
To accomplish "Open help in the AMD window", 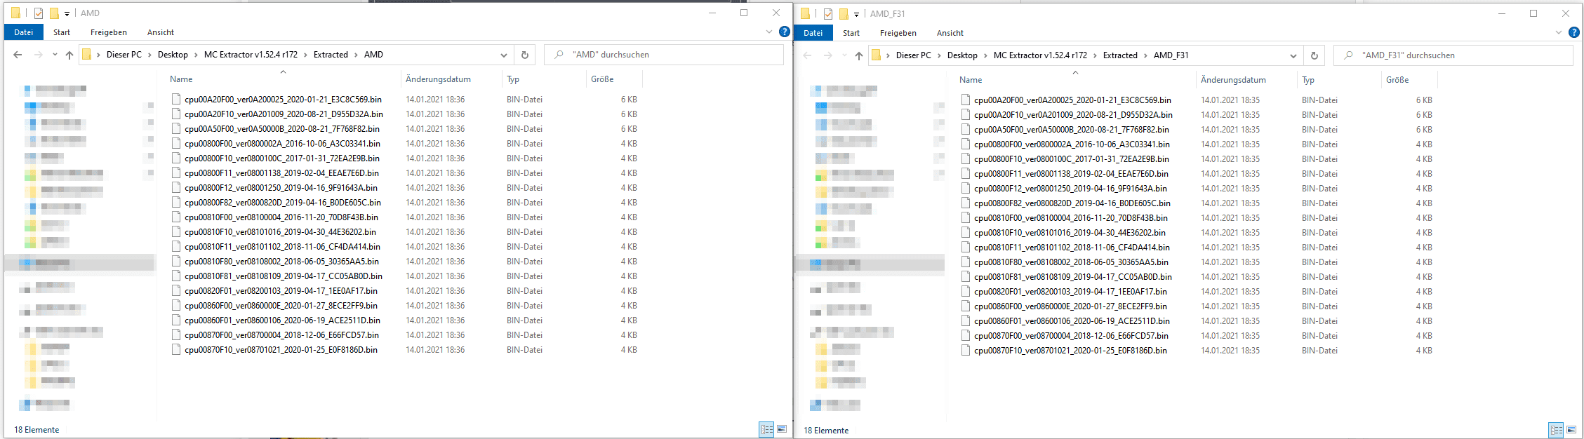I will (784, 32).
